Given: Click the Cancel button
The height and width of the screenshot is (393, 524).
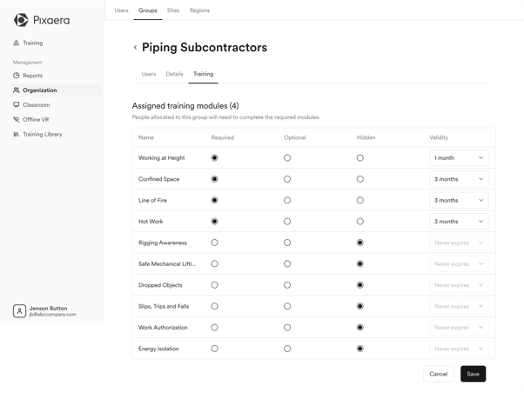Looking at the screenshot, I should click(x=438, y=374).
